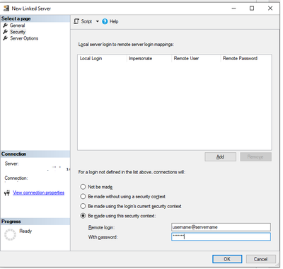Click the View connection properties link

[x=38, y=193]
